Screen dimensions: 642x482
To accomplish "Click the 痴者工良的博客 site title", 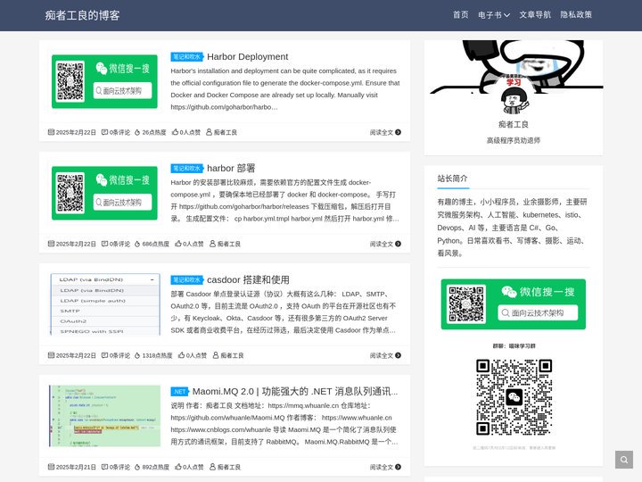I will pyautogui.click(x=82, y=15).
